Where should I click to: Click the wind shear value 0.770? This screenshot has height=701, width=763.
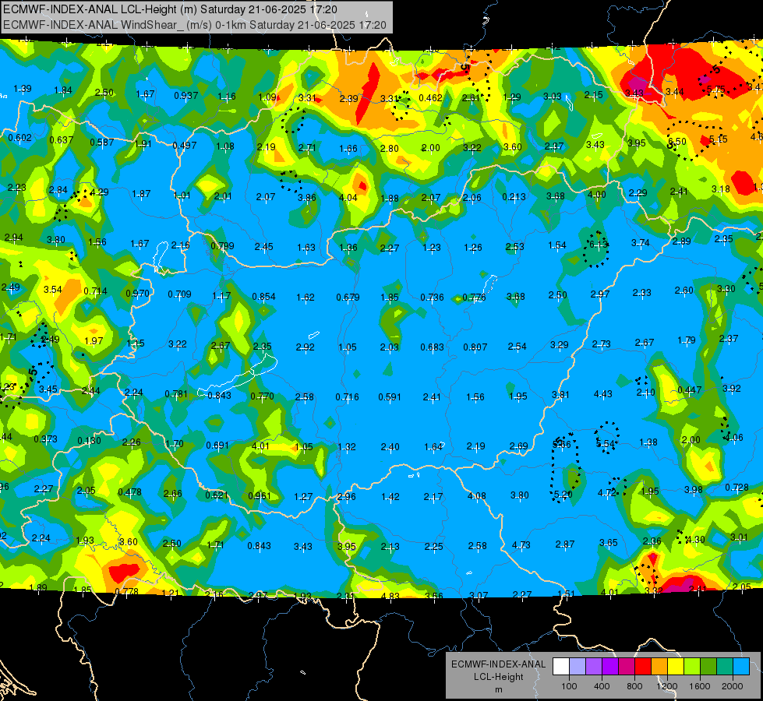point(263,396)
